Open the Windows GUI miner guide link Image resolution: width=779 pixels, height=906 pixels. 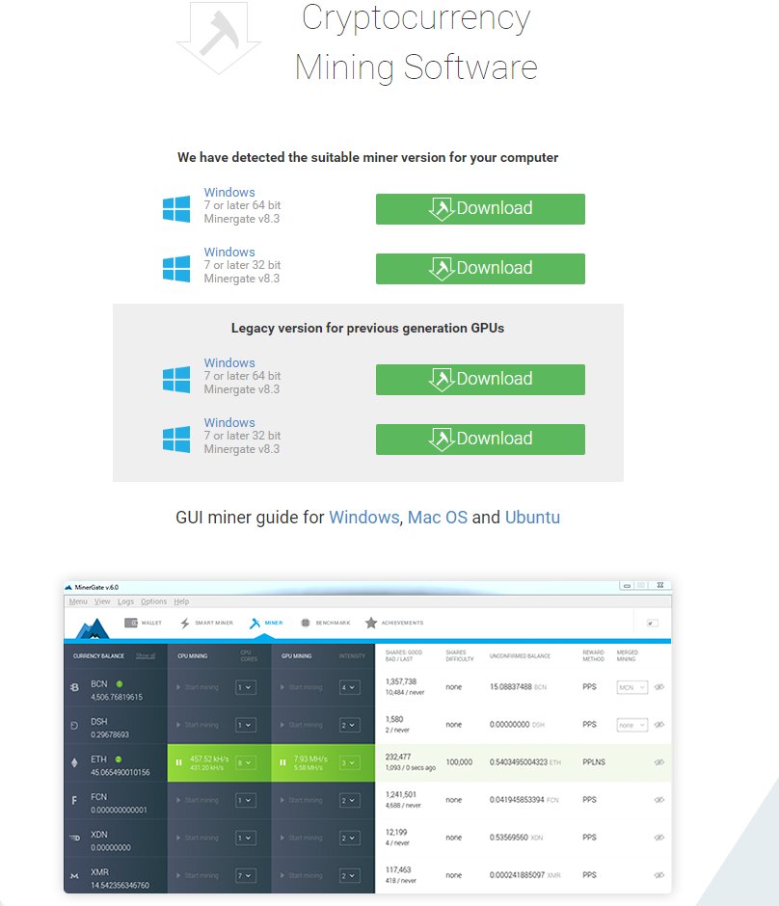[364, 518]
